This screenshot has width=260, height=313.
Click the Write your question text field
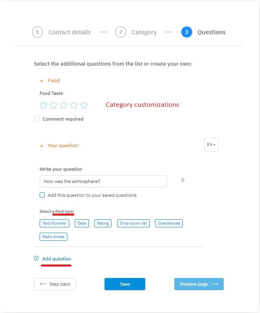(103, 181)
